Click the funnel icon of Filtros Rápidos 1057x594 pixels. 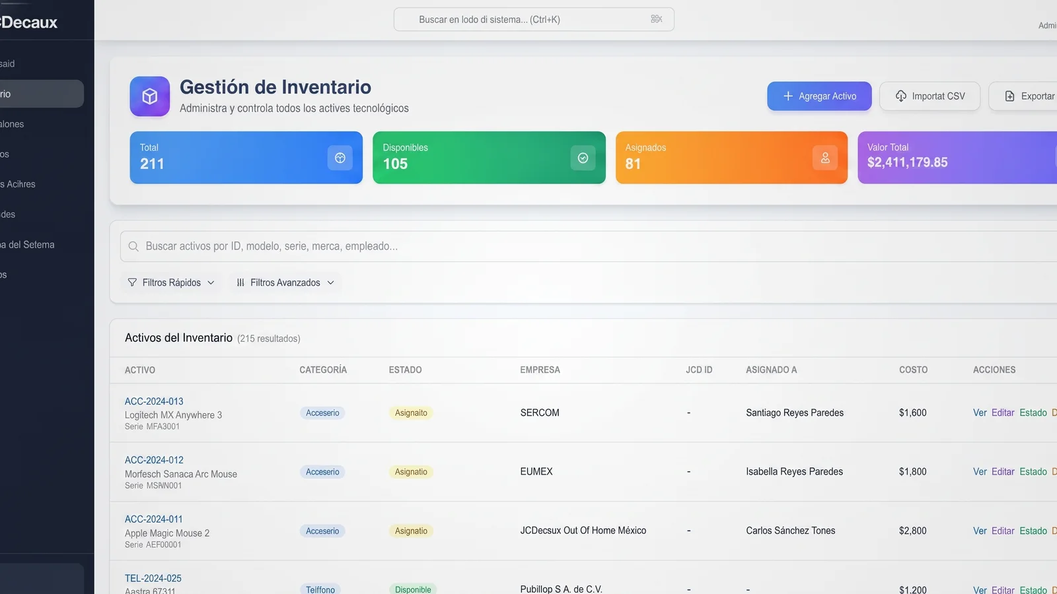(x=132, y=282)
